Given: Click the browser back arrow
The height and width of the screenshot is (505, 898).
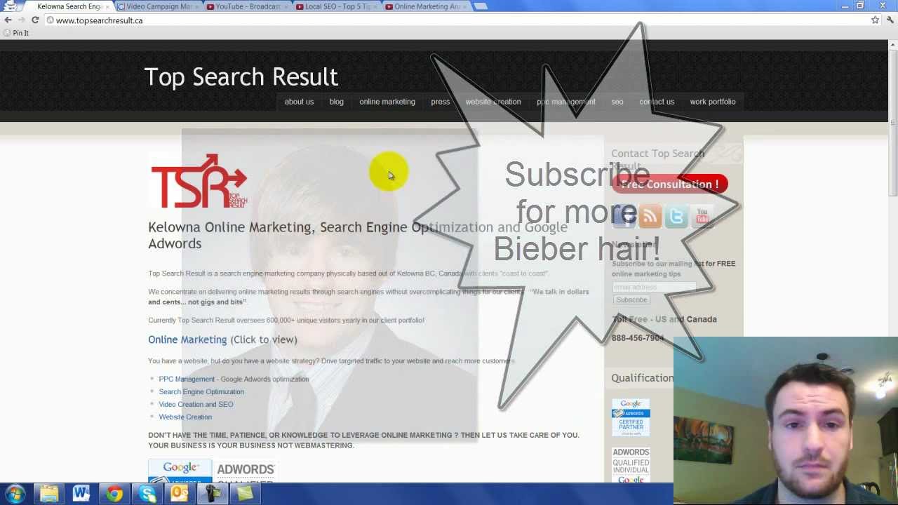Looking at the screenshot, I should 8,20.
